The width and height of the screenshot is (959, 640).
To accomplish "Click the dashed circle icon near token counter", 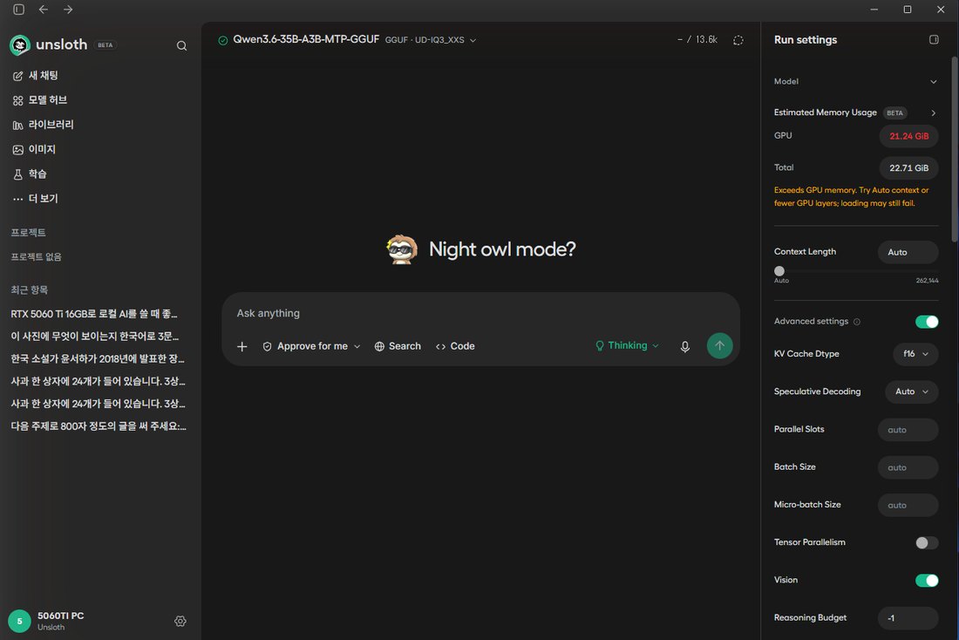I will tap(738, 40).
